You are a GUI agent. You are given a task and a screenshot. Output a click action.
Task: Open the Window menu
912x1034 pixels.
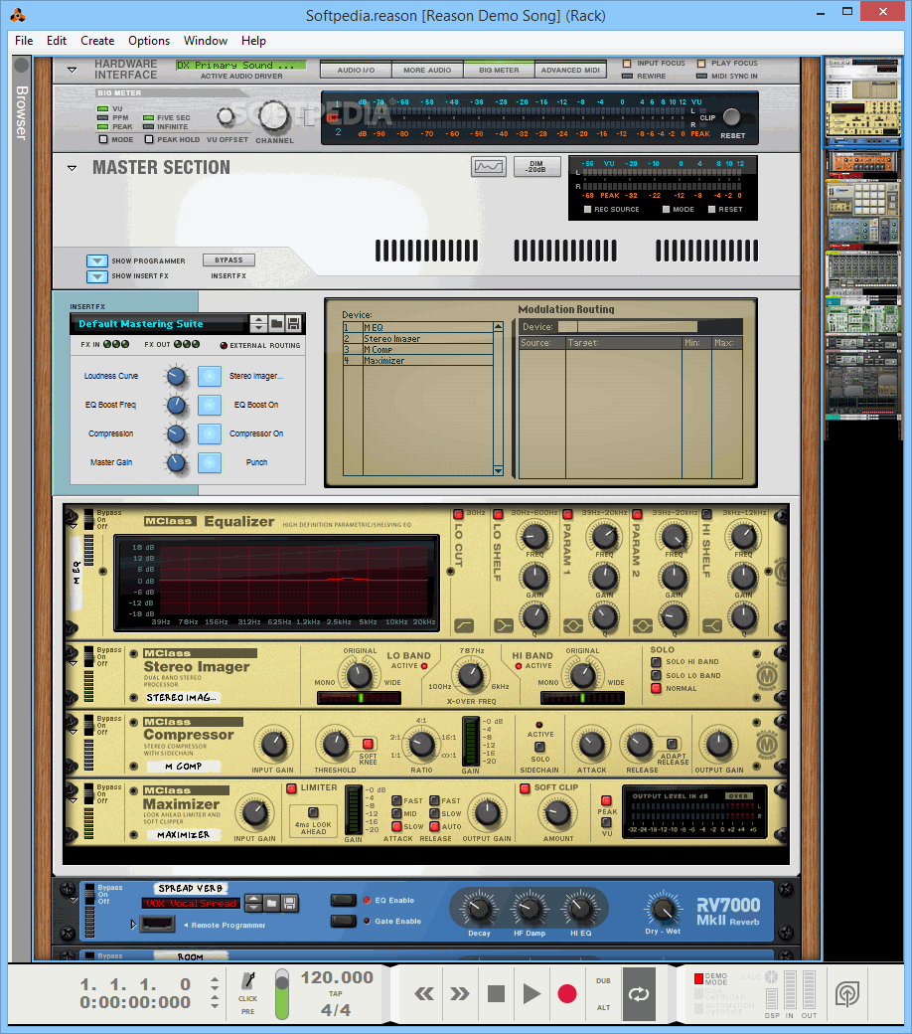point(206,41)
